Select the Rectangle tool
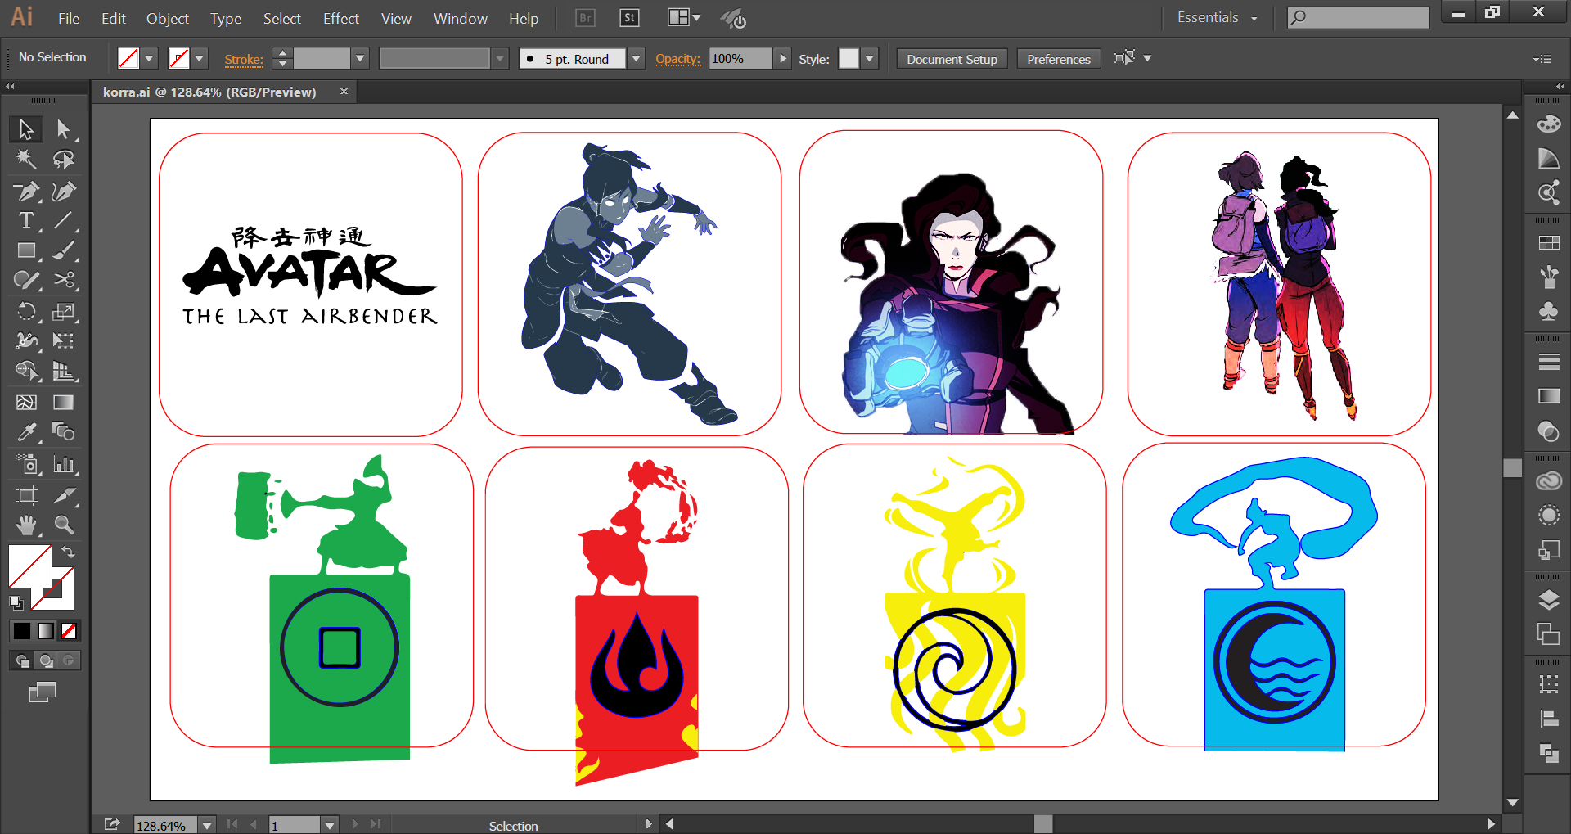Screen dimensions: 1571x834 coord(26,250)
